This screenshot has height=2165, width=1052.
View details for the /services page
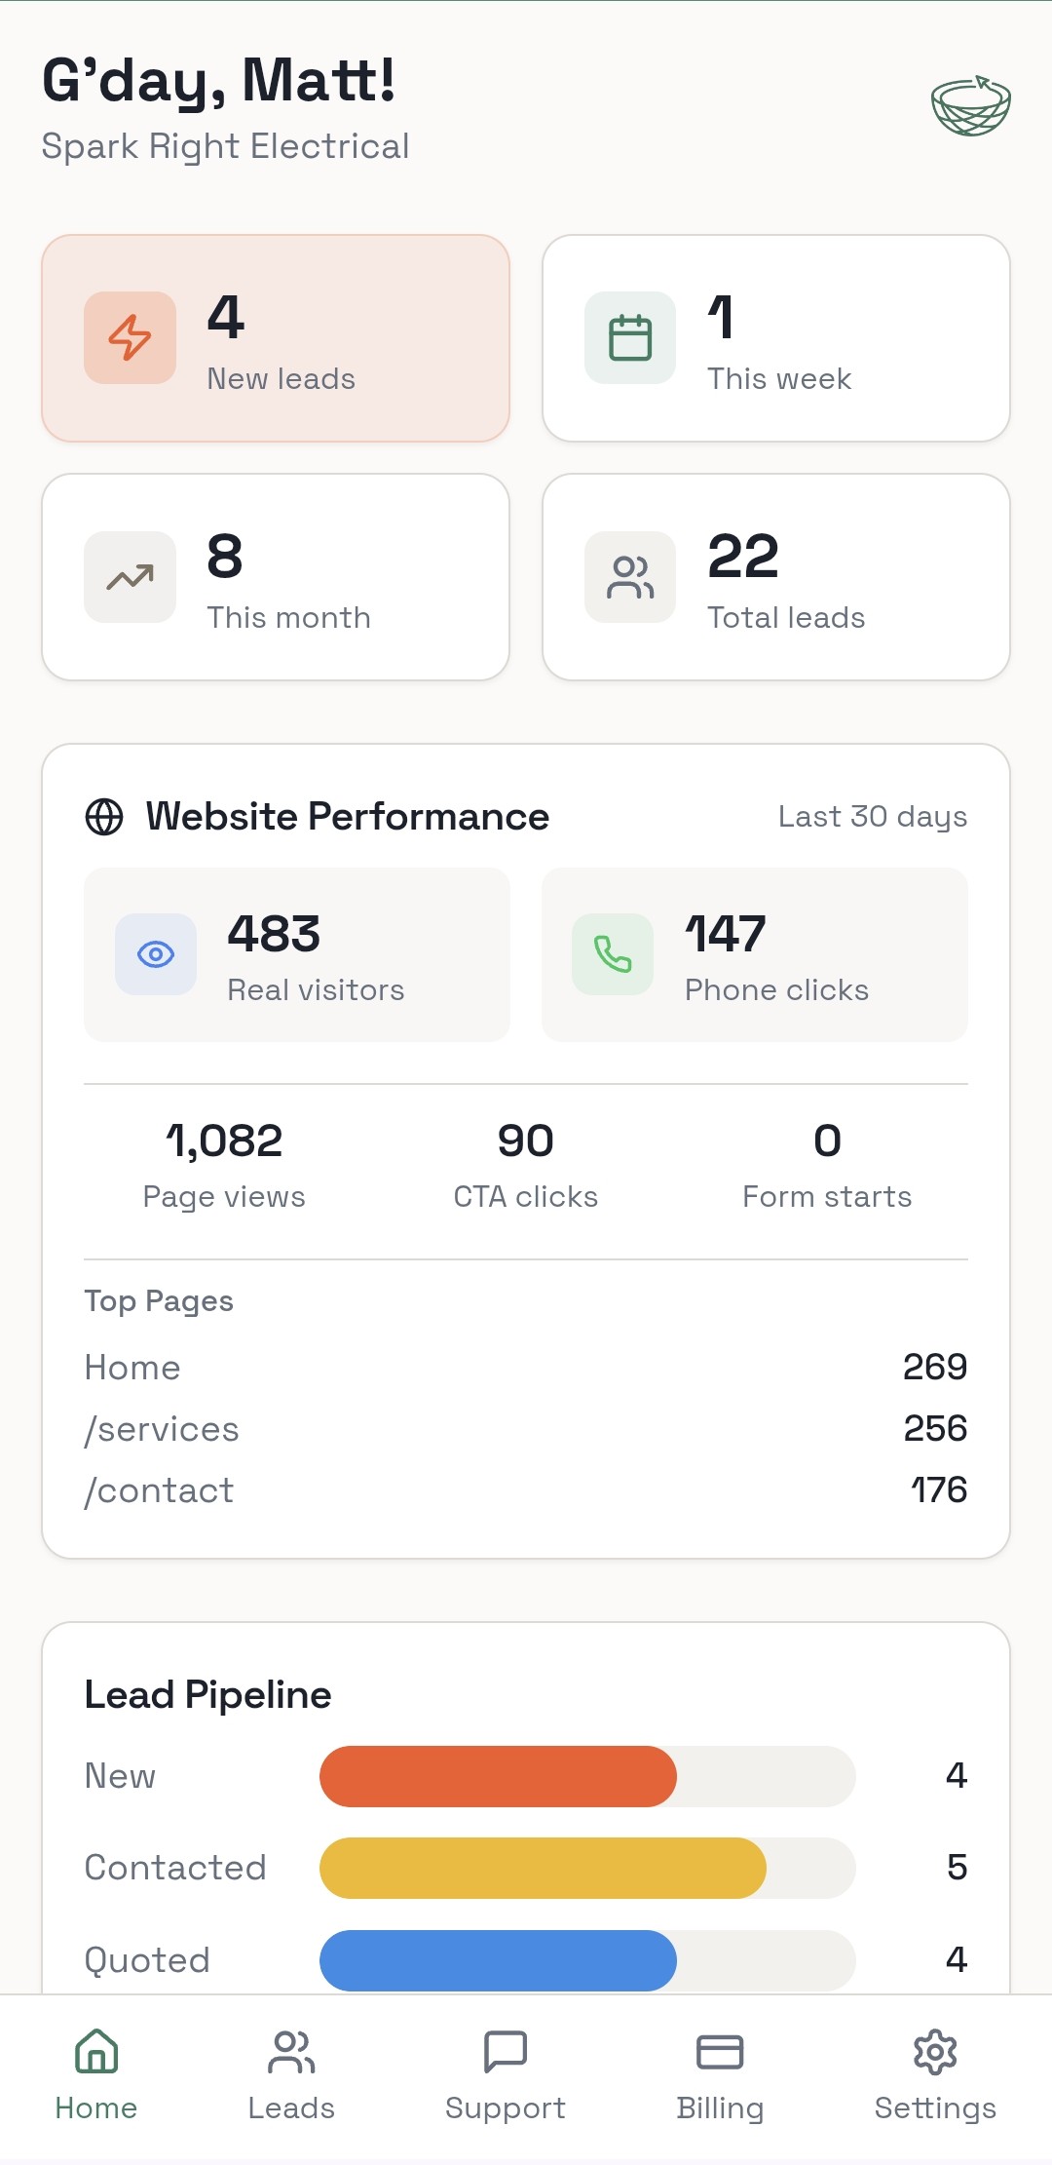tap(526, 1428)
